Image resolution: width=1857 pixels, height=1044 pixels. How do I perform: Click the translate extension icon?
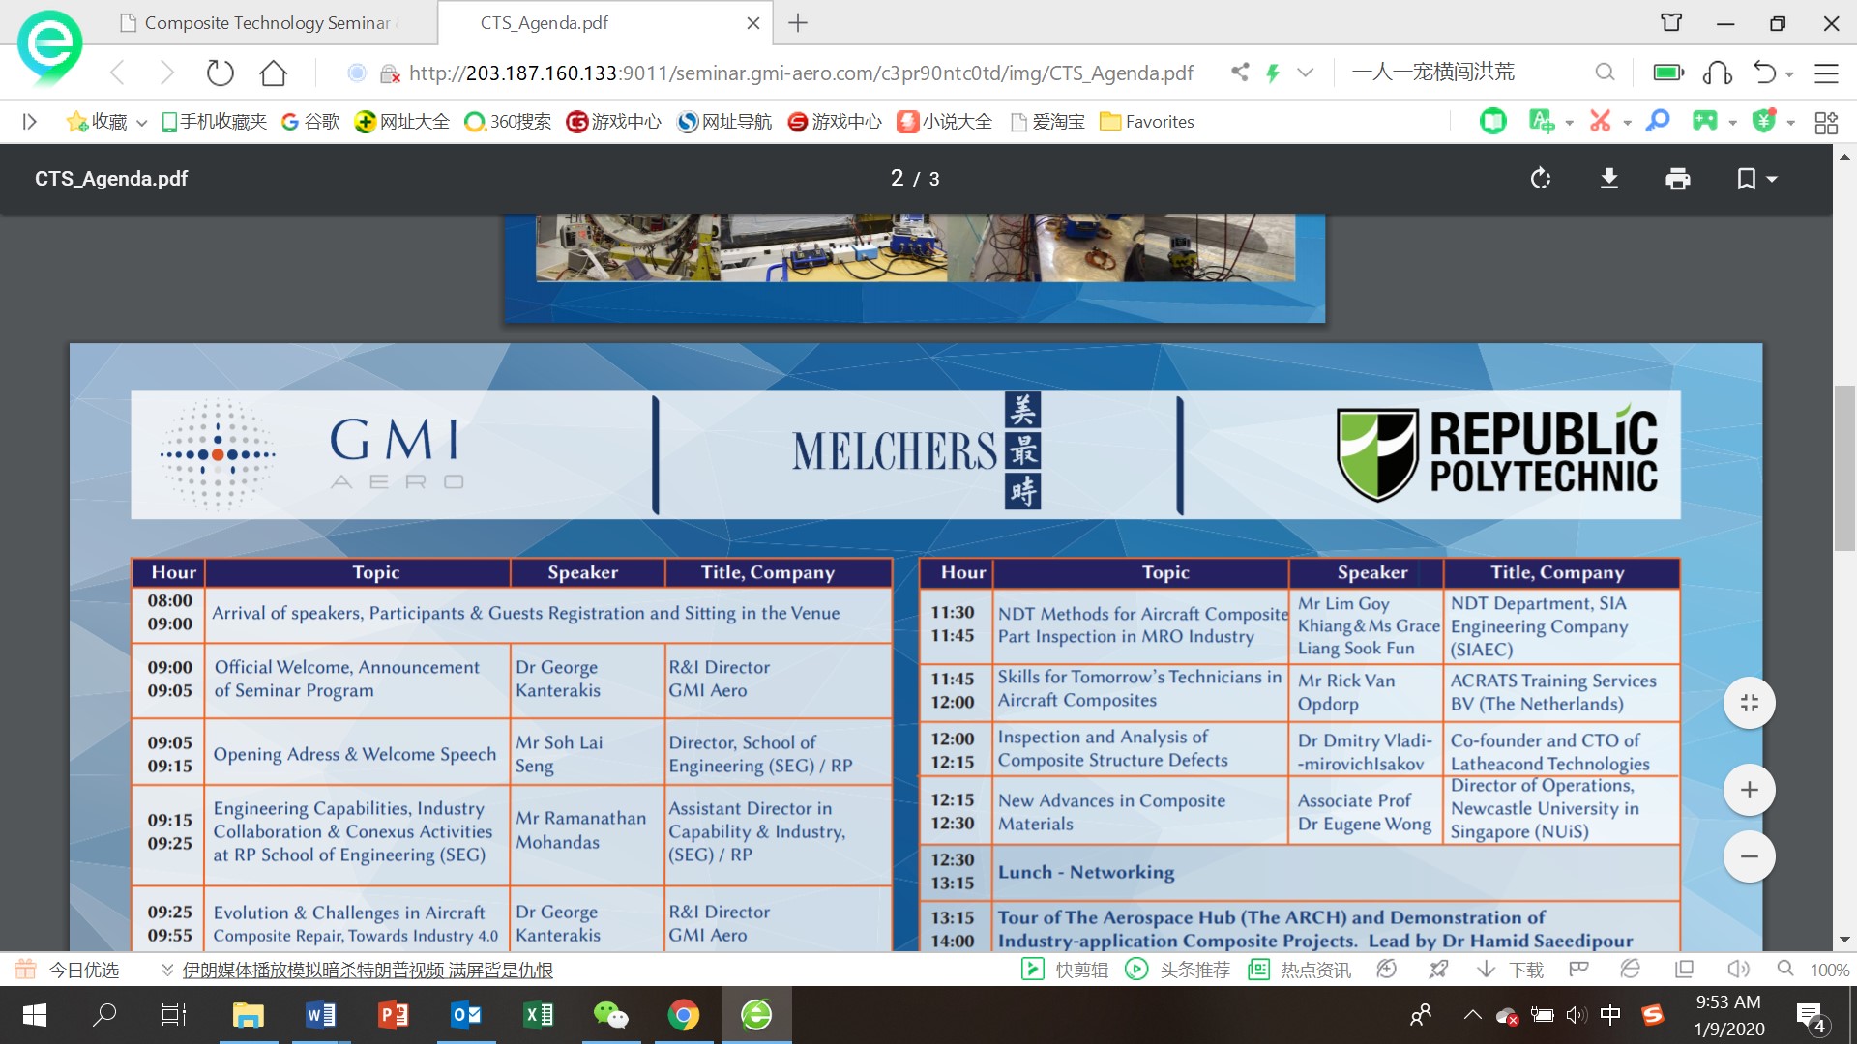[x=1541, y=122]
